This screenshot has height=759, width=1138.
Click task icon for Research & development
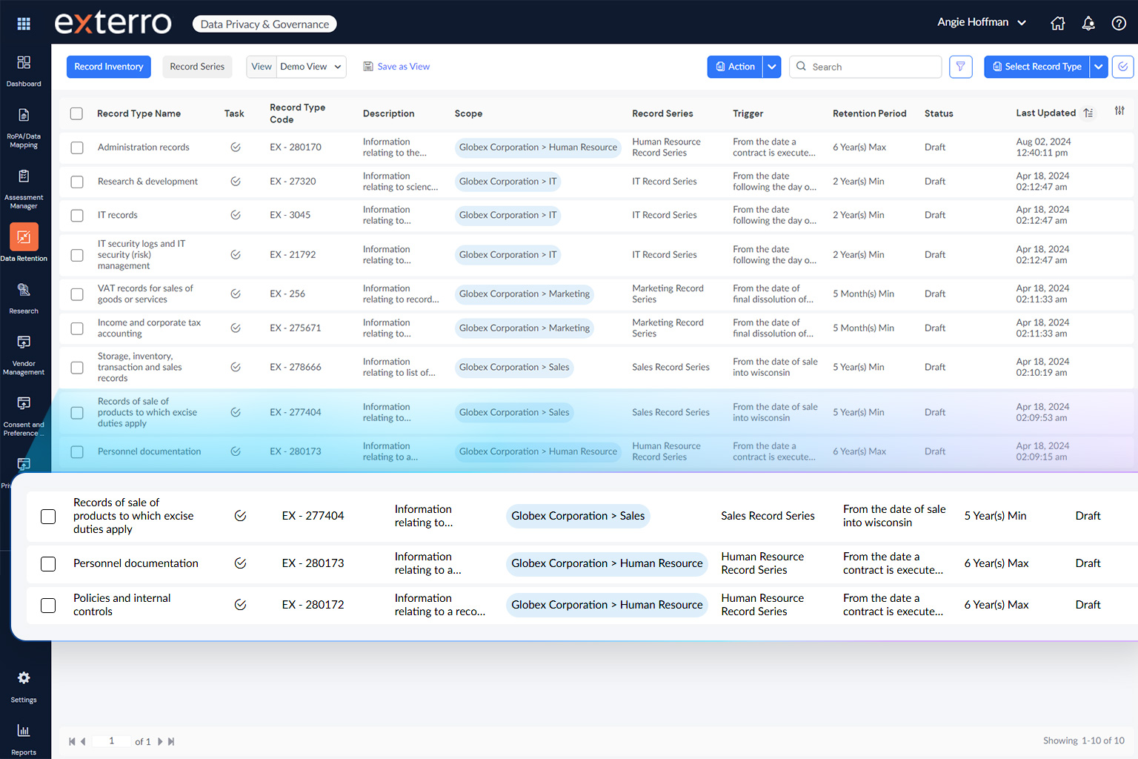point(236,182)
